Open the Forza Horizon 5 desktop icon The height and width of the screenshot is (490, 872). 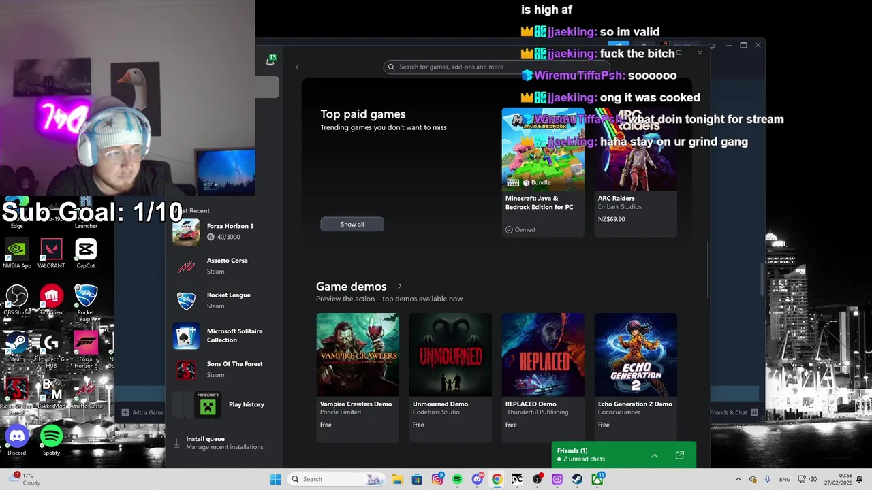[x=86, y=350]
